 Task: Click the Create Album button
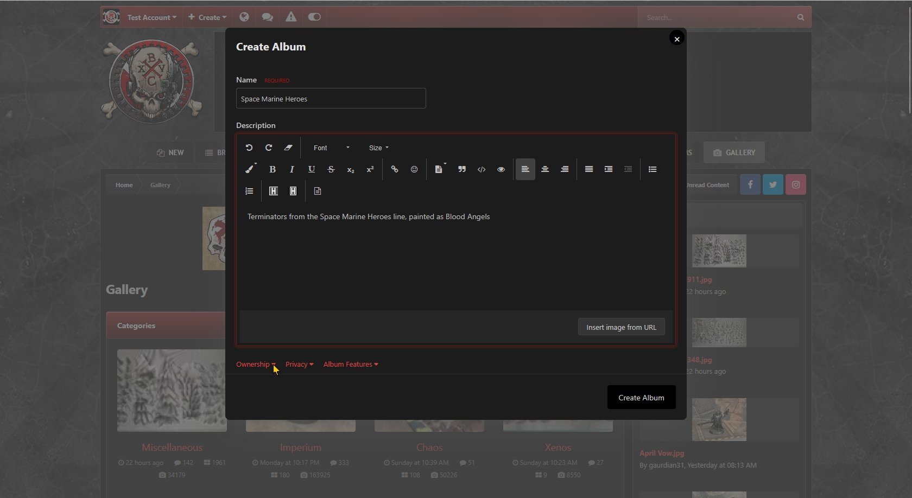coord(641,398)
